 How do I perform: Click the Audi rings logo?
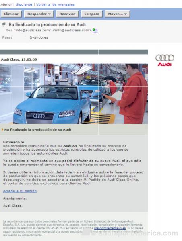tap(165, 58)
